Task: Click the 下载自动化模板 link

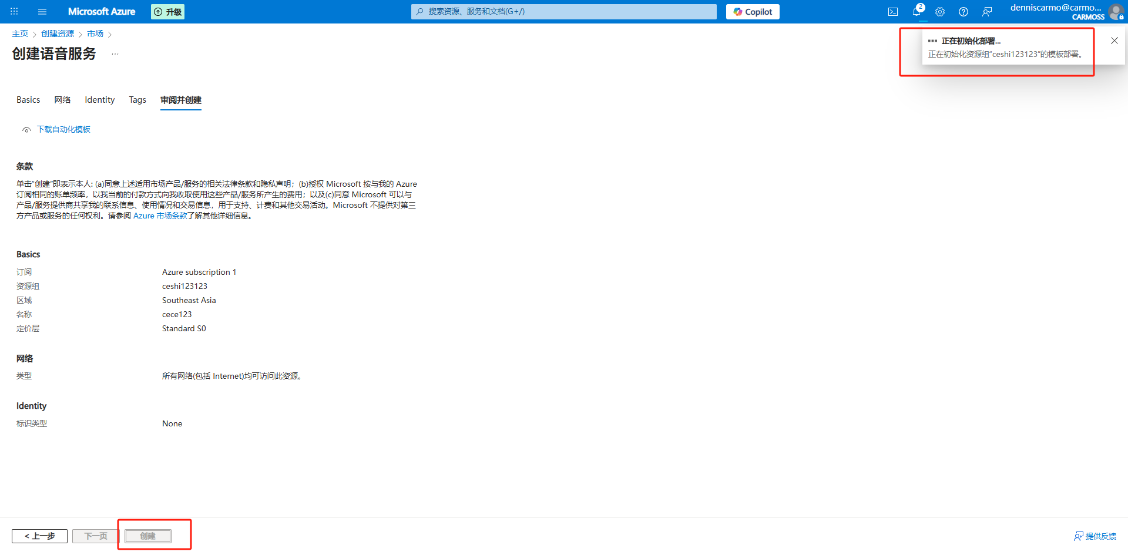Action: coord(63,129)
